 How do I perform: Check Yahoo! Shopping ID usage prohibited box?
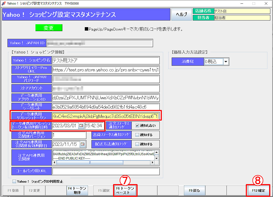pos(14,182)
